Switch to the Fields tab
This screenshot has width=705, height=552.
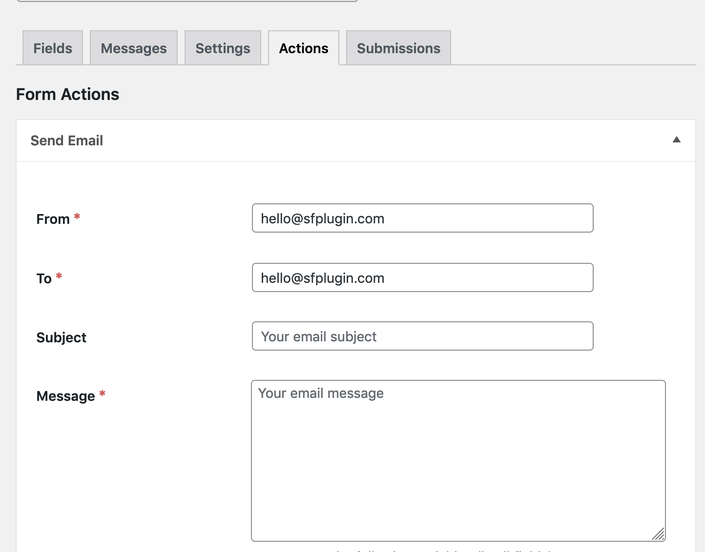click(52, 48)
